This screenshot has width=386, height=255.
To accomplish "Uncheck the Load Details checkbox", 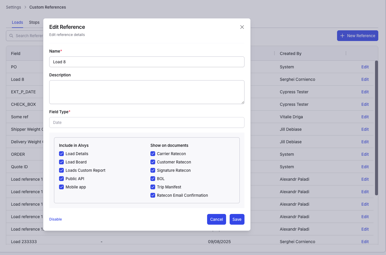I will pos(61,154).
